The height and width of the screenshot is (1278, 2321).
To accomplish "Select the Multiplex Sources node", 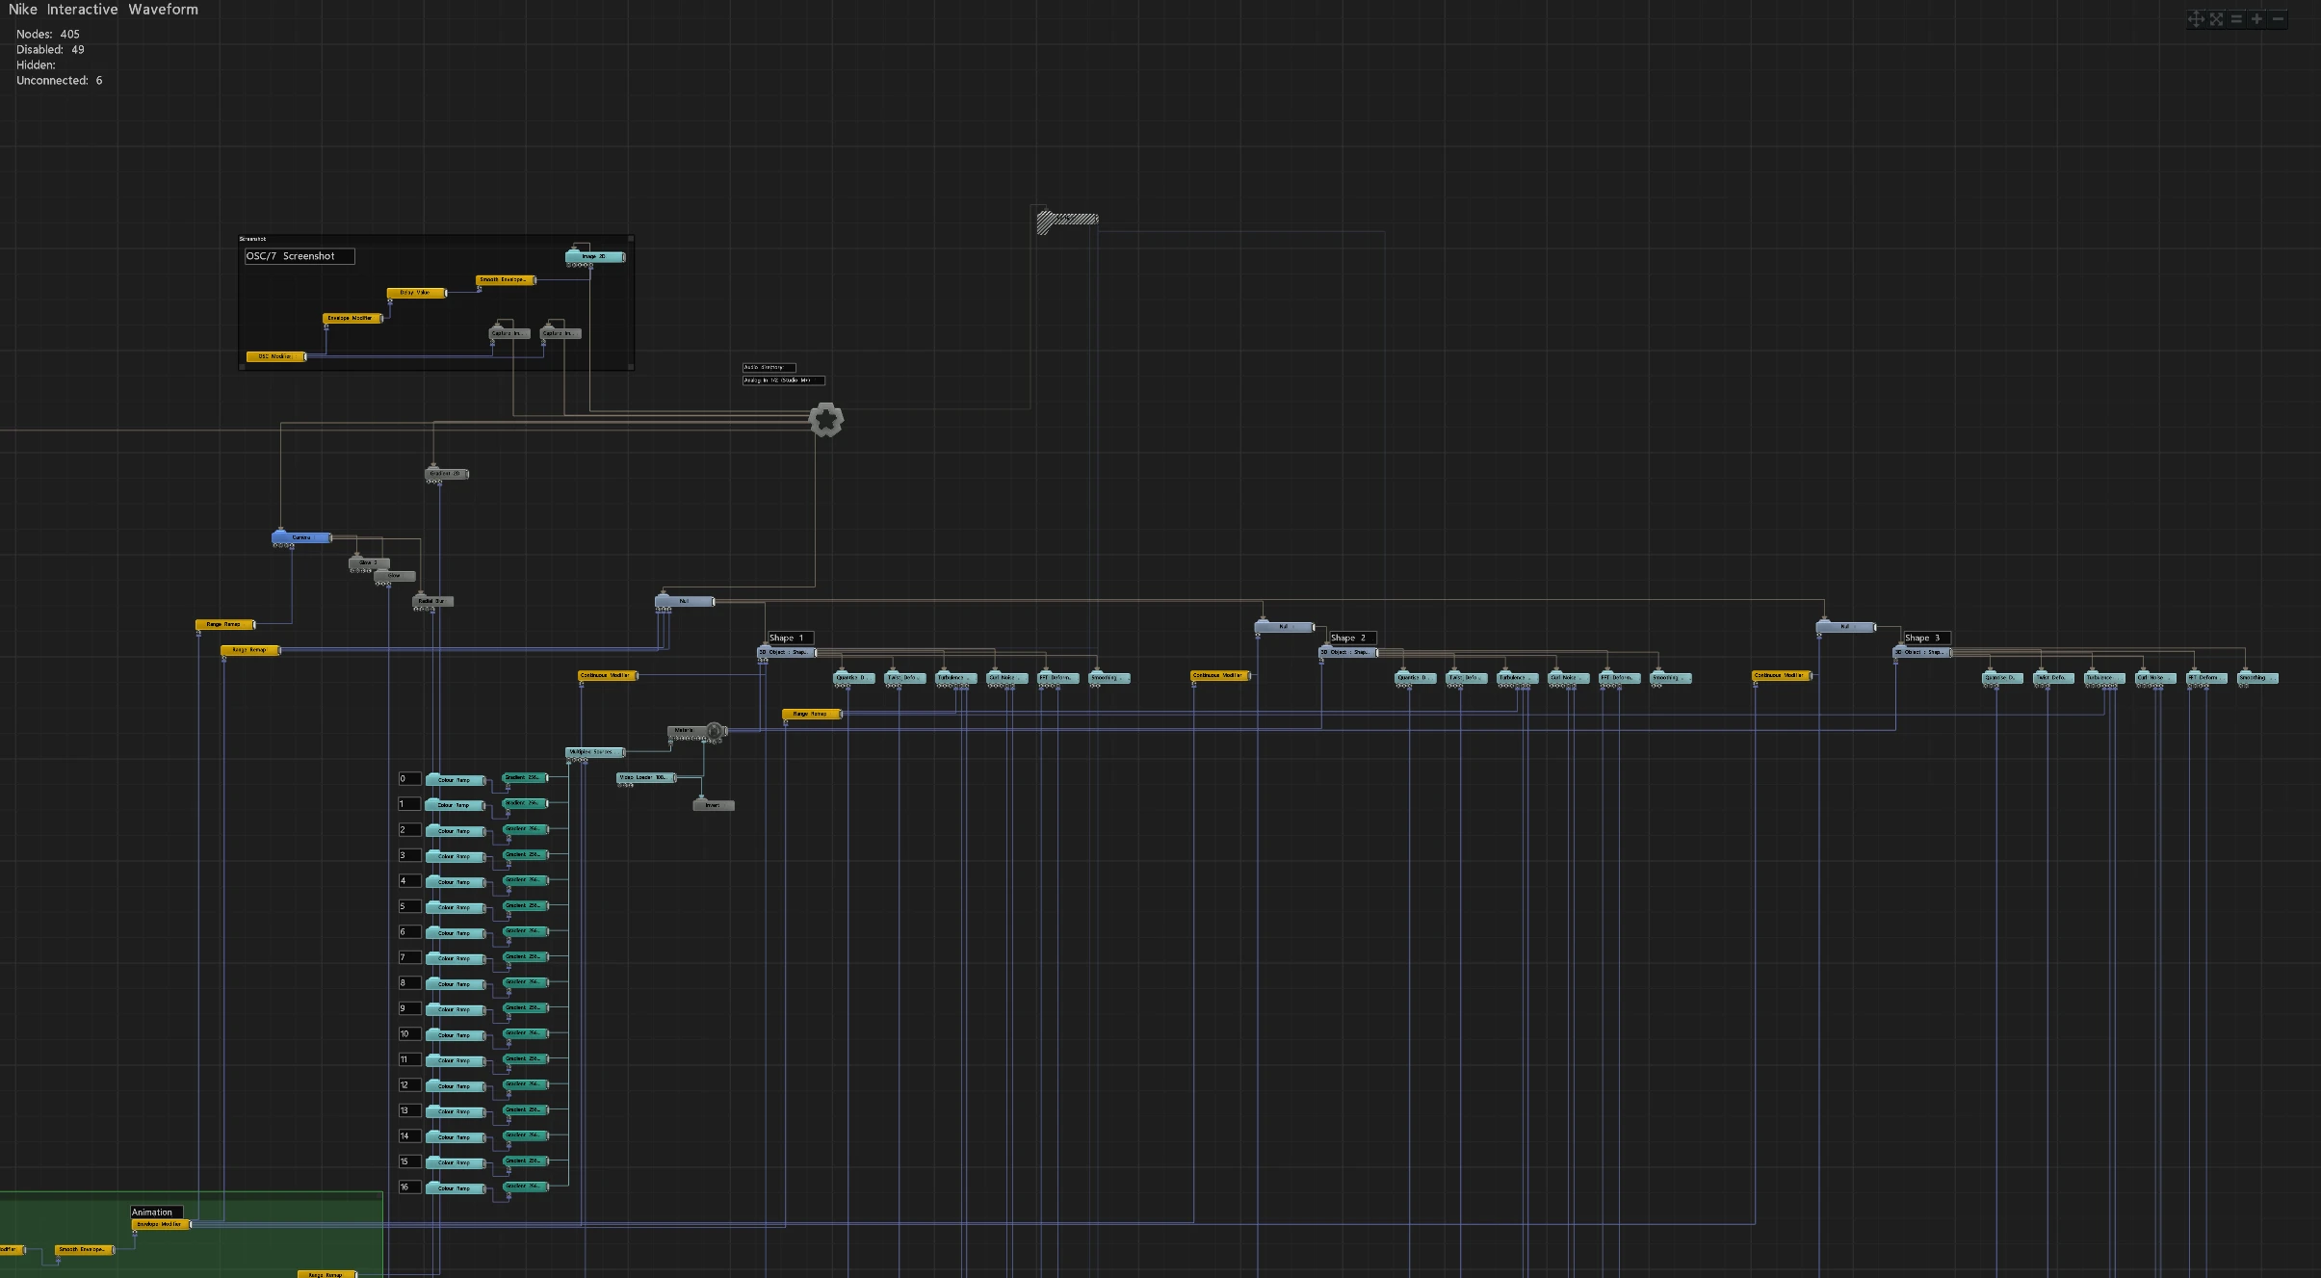I will (x=595, y=752).
